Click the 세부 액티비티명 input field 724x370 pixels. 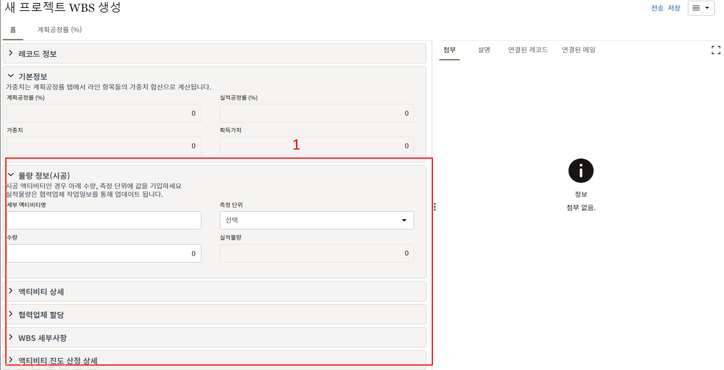[104, 220]
